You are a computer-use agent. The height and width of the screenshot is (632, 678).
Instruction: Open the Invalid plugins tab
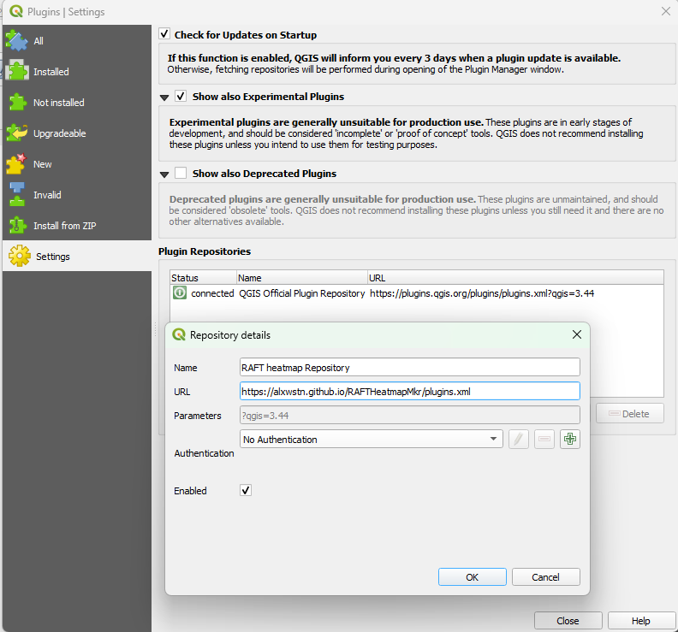tap(77, 195)
